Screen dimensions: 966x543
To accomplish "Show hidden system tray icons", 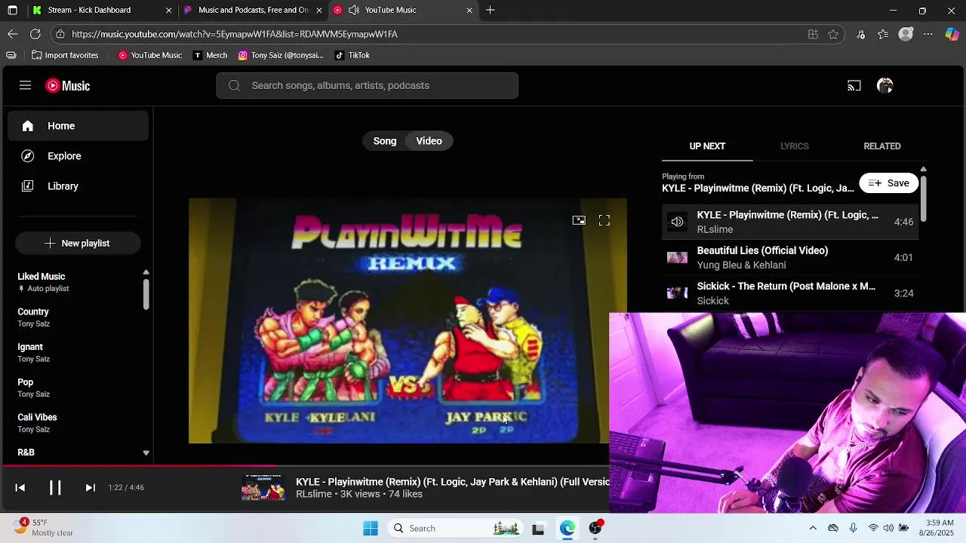I will 813,528.
